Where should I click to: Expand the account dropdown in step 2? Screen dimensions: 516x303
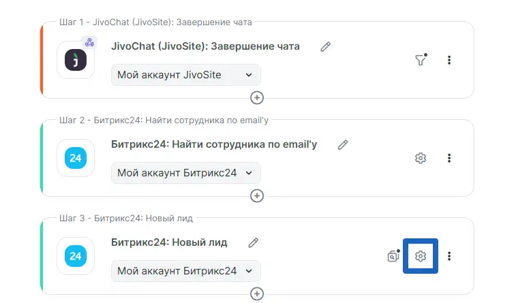tap(185, 173)
